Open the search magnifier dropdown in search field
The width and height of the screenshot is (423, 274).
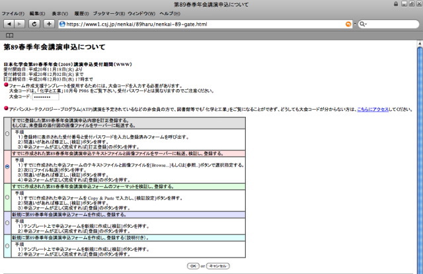tap(363, 24)
